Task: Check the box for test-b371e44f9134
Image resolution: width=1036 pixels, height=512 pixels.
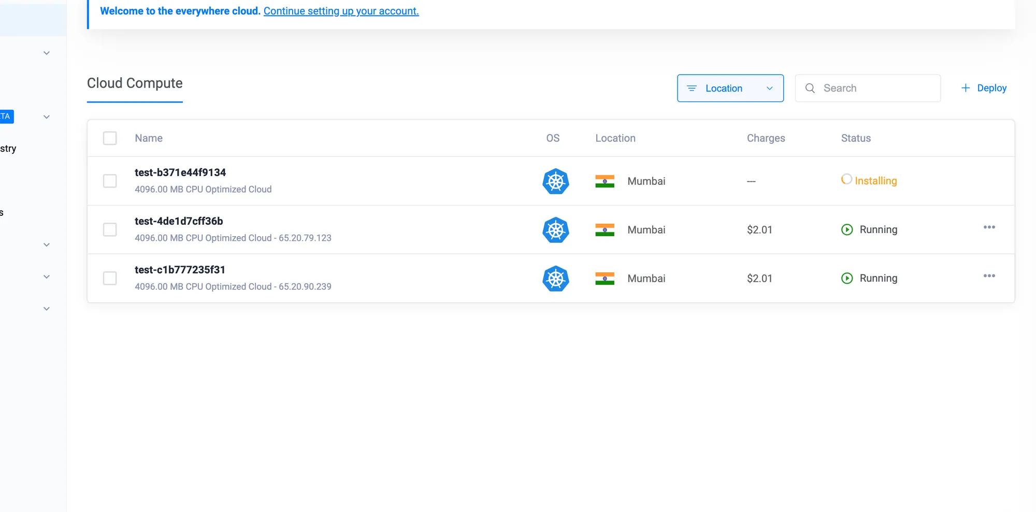Action: coord(110,181)
